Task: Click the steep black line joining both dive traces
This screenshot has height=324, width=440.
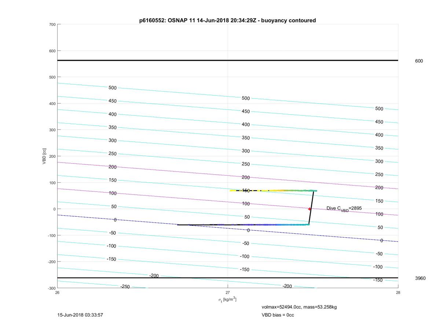Action: [311, 207]
